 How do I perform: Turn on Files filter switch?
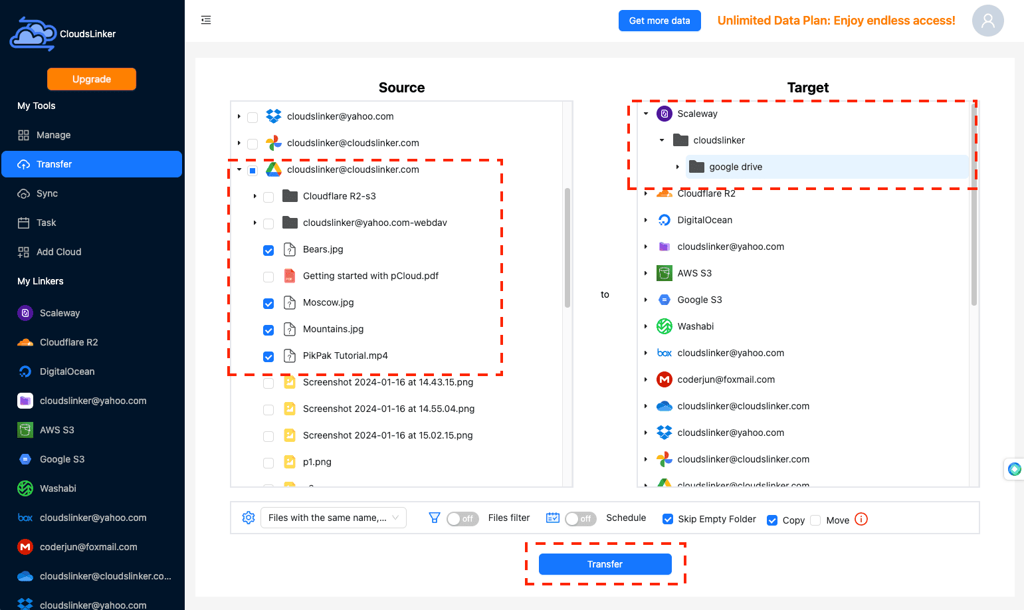462,519
